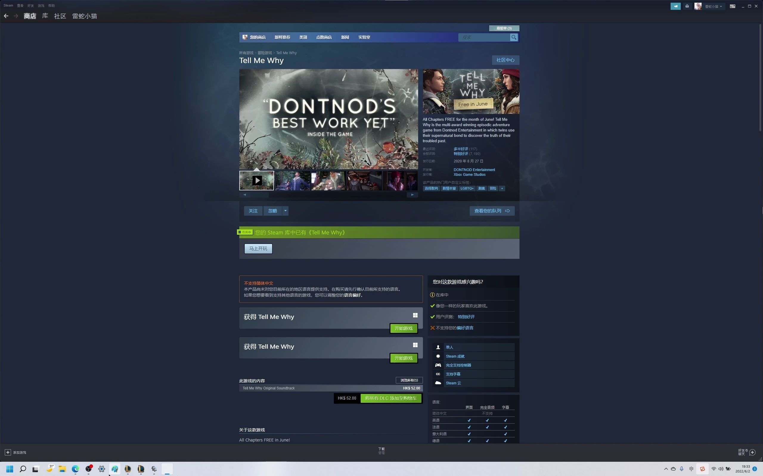Click the Steam cloud save icon
Viewport: 763px width, 476px height.
coord(437,383)
